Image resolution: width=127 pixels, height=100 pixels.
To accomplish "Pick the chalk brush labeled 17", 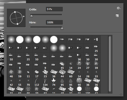I will pyautogui.click(x=37, y=73).
